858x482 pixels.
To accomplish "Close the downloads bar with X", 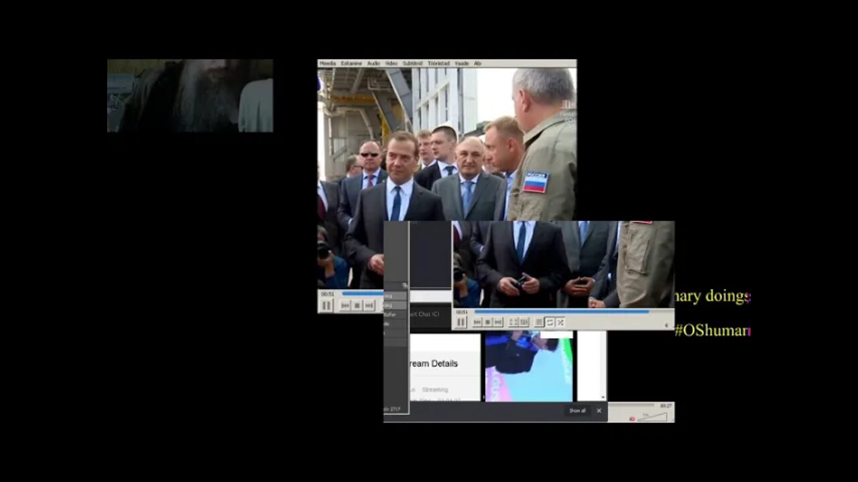I will (x=599, y=411).
